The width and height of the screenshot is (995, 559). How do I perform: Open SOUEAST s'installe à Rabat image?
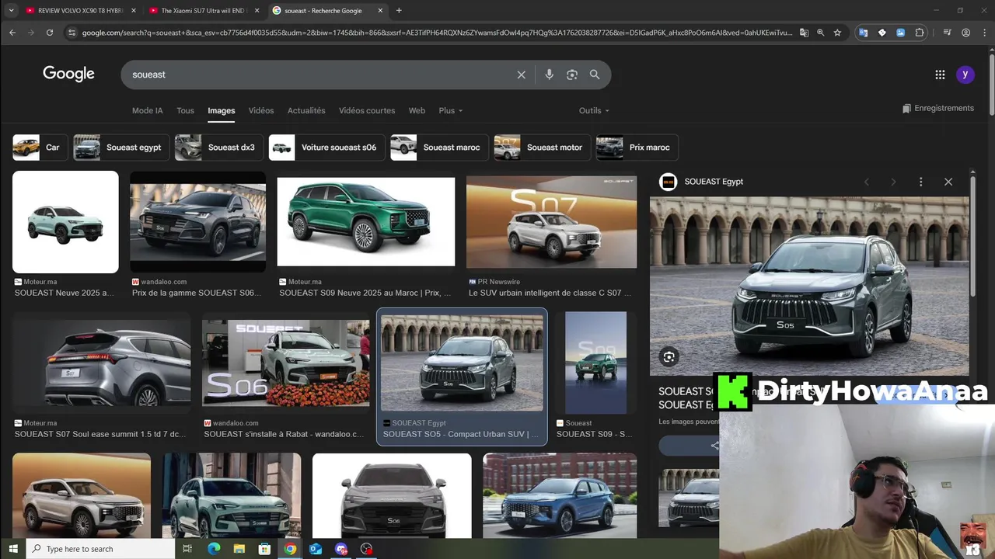click(285, 363)
